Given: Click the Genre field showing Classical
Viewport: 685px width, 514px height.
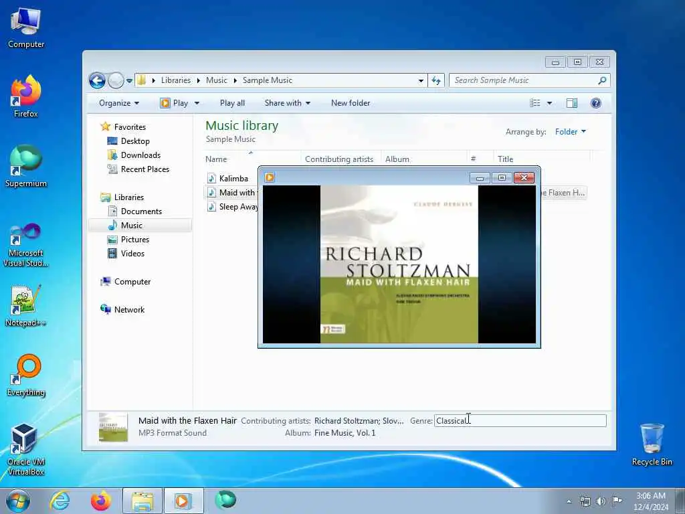Looking at the screenshot, I should [x=520, y=420].
